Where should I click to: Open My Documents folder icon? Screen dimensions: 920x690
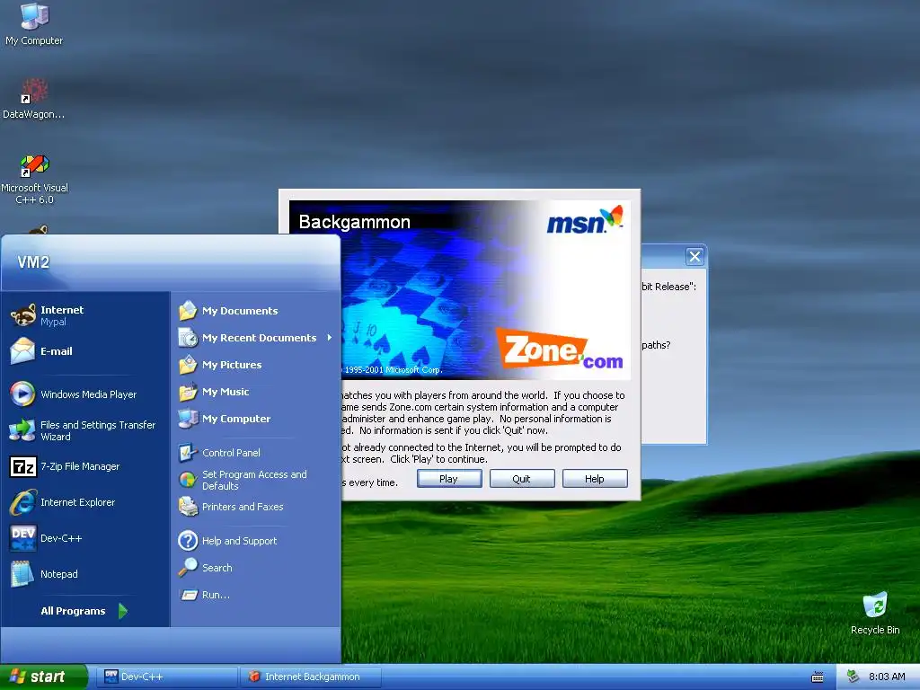pos(188,310)
